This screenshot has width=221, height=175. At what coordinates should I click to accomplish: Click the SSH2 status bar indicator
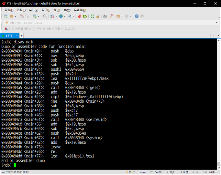click(130, 172)
